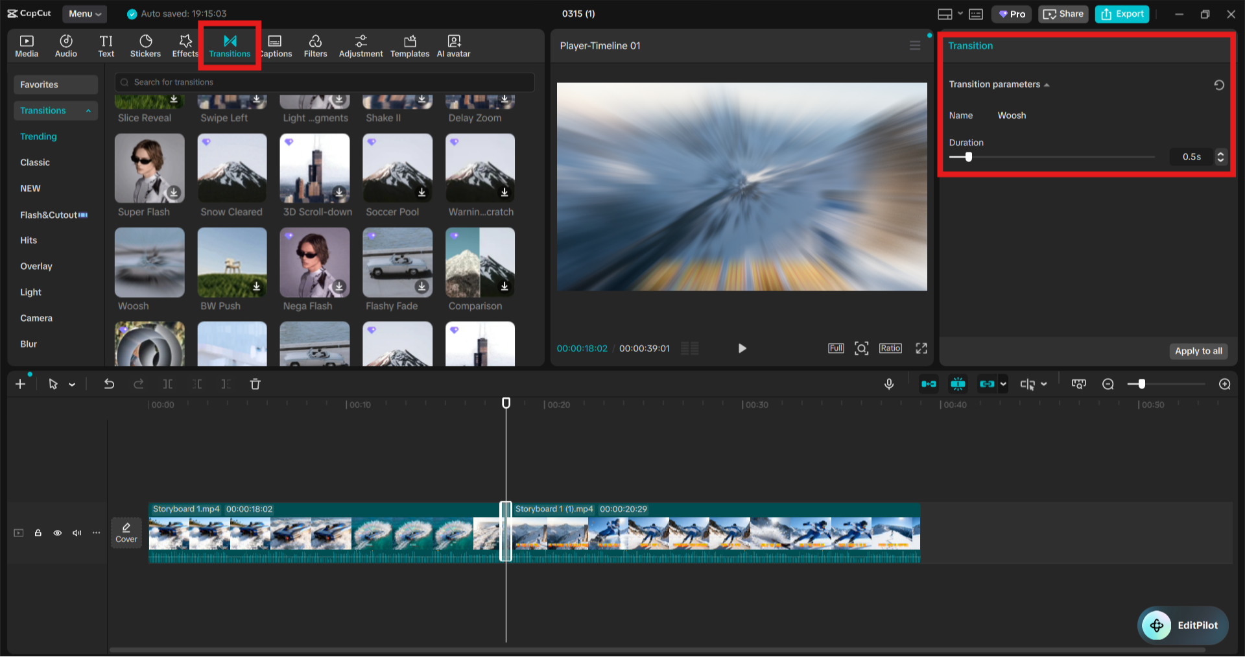
Task: Select the Split clip icon
Action: [x=168, y=383]
